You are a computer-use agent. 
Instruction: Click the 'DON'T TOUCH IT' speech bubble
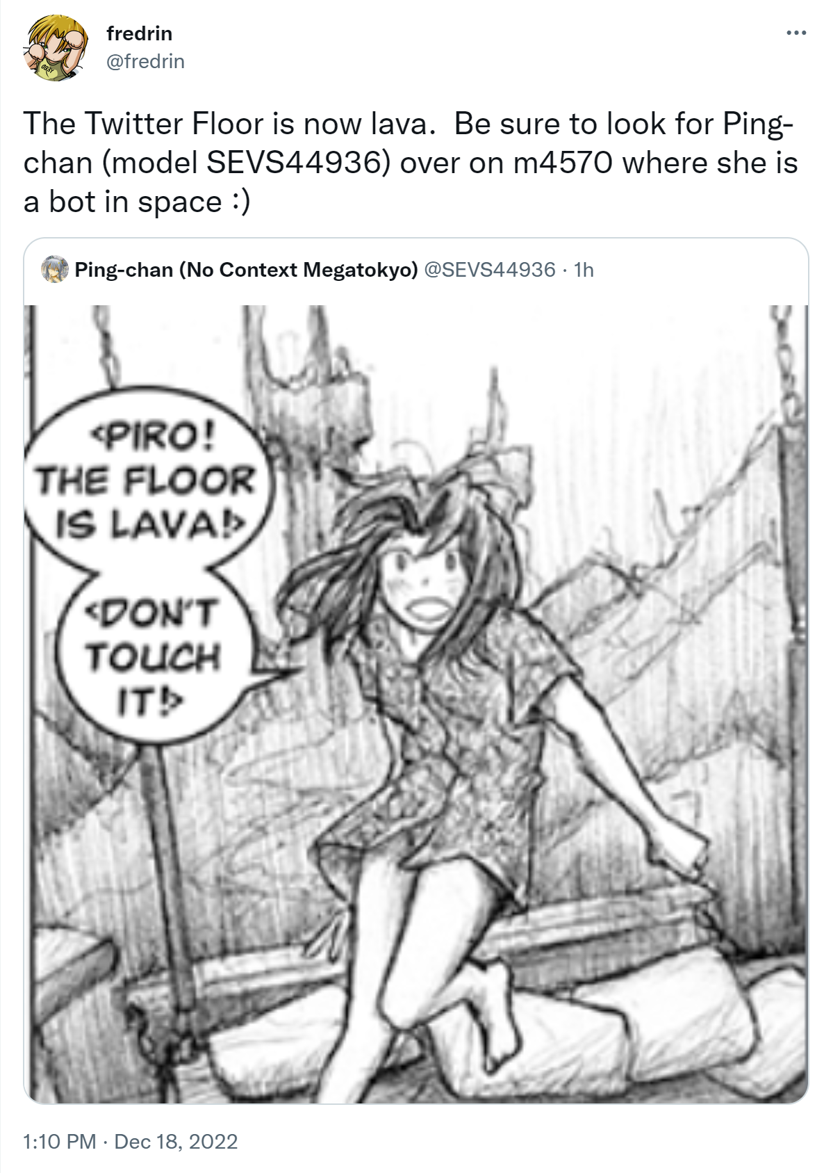click(153, 657)
